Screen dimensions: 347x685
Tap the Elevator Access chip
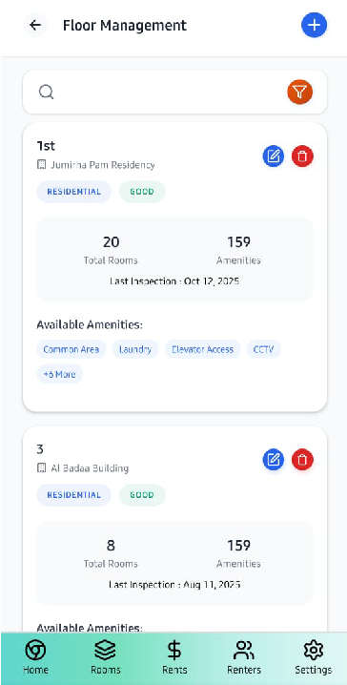pos(202,349)
